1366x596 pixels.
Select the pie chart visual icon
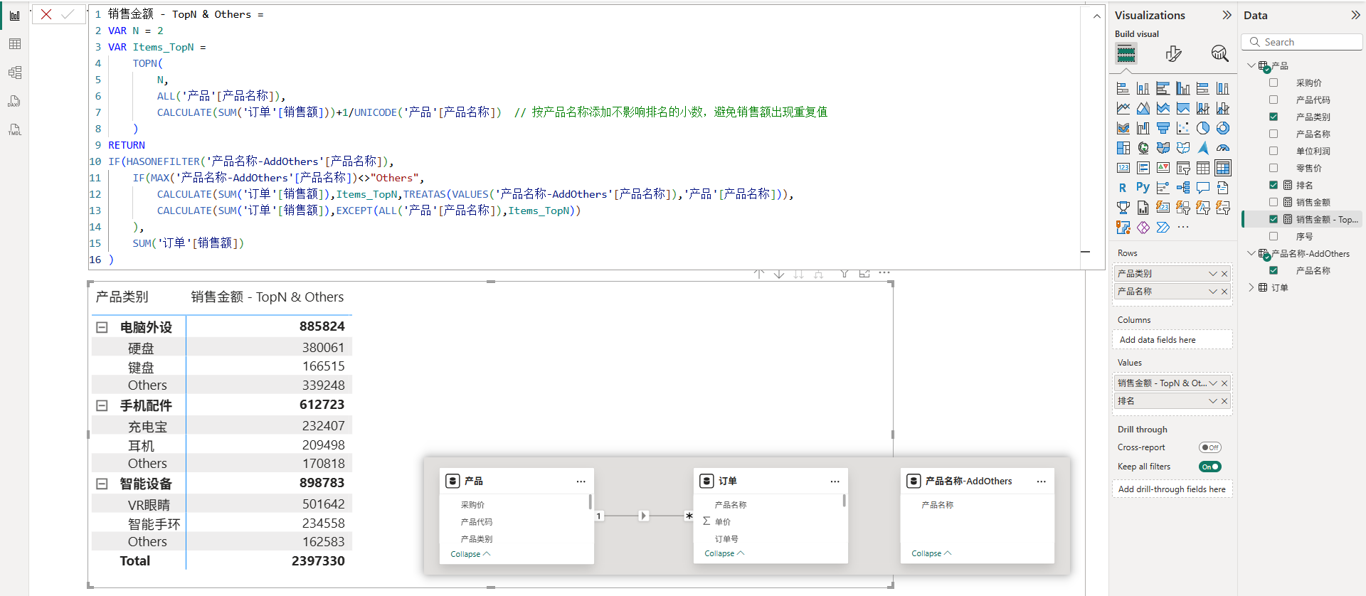1203,128
